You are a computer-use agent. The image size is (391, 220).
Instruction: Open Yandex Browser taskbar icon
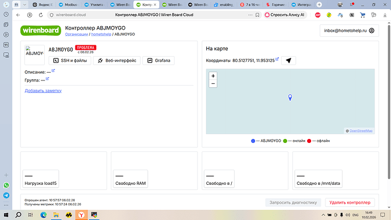click(81, 215)
